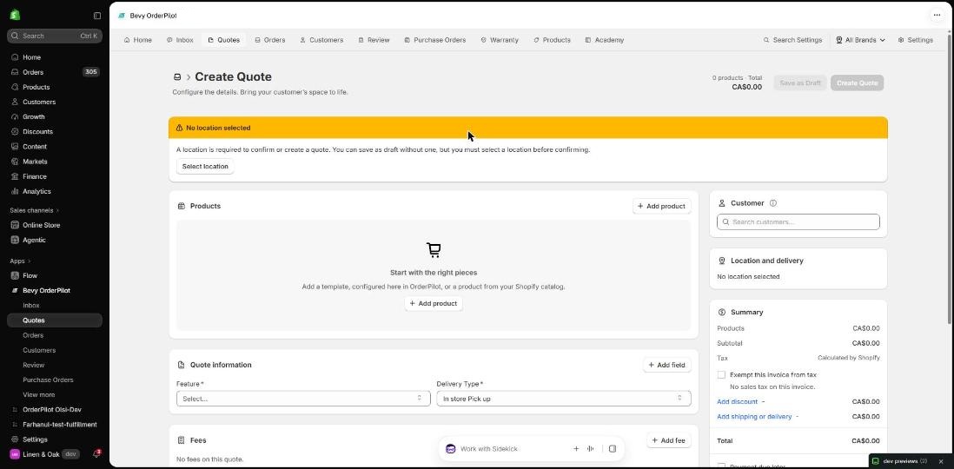Viewport: 954px width, 469px height.
Task: Expand Add shipping or delivery
Action: pos(758,417)
